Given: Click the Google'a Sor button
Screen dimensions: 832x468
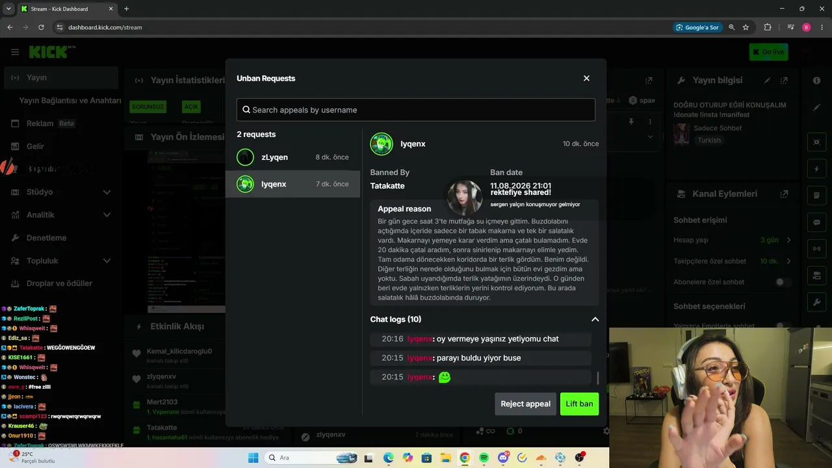Looking at the screenshot, I should 697,27.
